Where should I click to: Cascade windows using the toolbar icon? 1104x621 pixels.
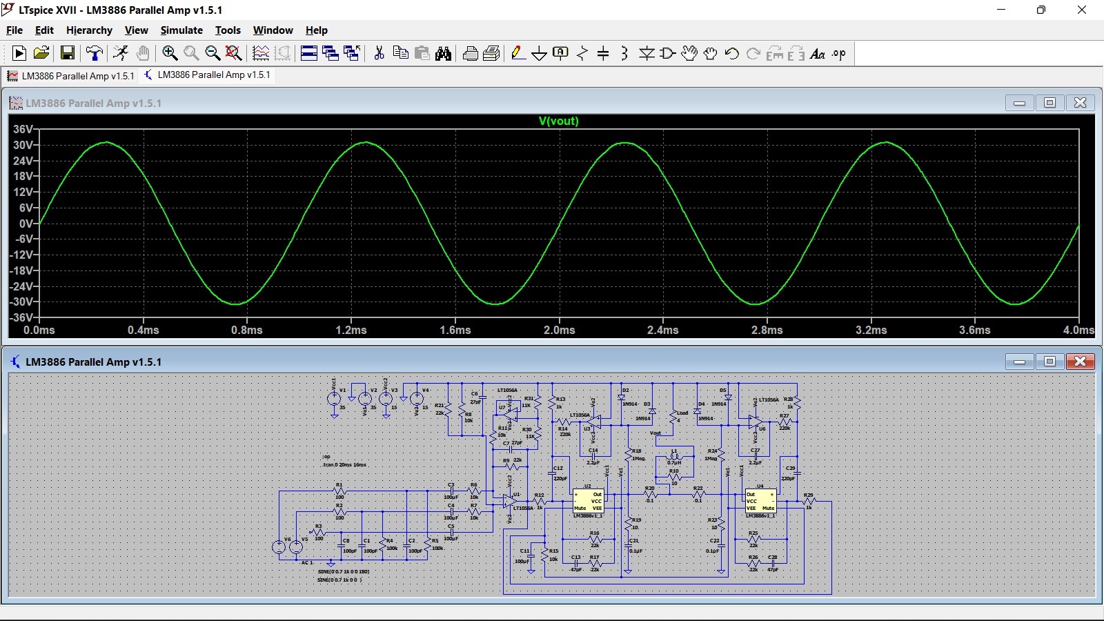pos(331,53)
